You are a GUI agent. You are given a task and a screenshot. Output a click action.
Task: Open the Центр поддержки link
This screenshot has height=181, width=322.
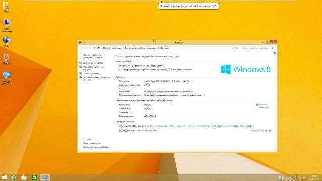tap(91, 143)
